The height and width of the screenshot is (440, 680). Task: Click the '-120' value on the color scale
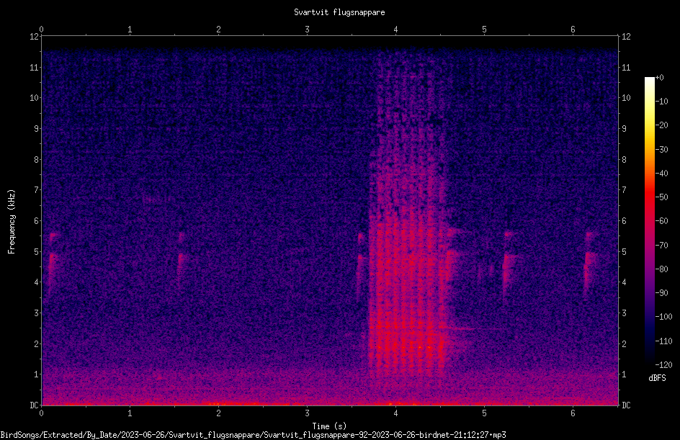click(x=663, y=365)
